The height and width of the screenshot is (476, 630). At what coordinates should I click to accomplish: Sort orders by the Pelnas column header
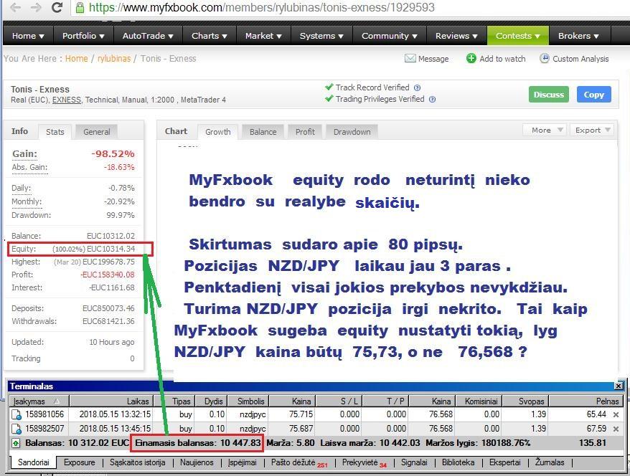click(x=586, y=401)
